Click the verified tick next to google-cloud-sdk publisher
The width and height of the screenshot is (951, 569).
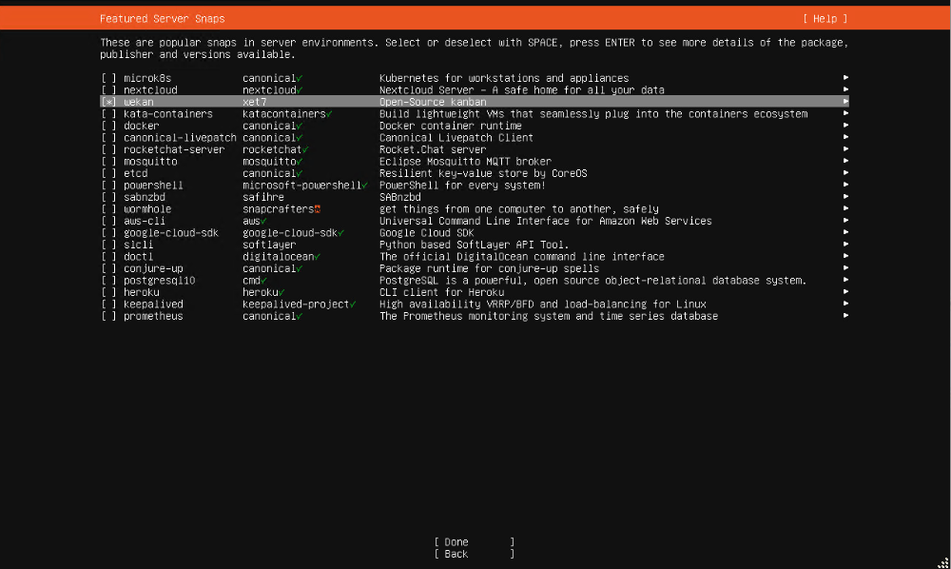[x=340, y=233]
